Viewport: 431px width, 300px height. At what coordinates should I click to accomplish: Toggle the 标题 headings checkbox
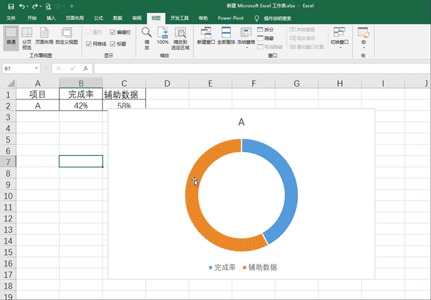point(113,44)
